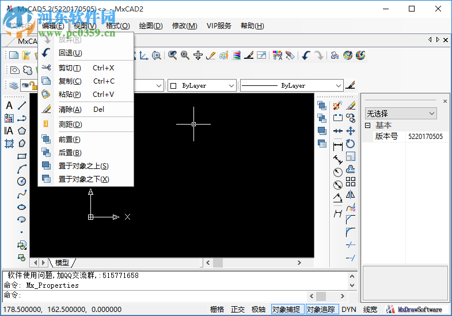Click the Move tool four-arrow icon
This screenshot has width=452, height=316.
tap(351, 131)
